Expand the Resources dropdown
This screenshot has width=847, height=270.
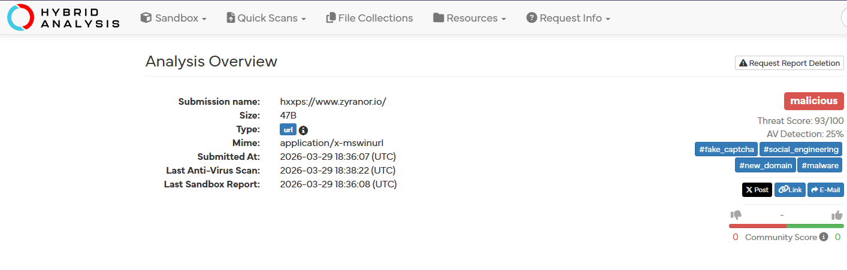470,18
